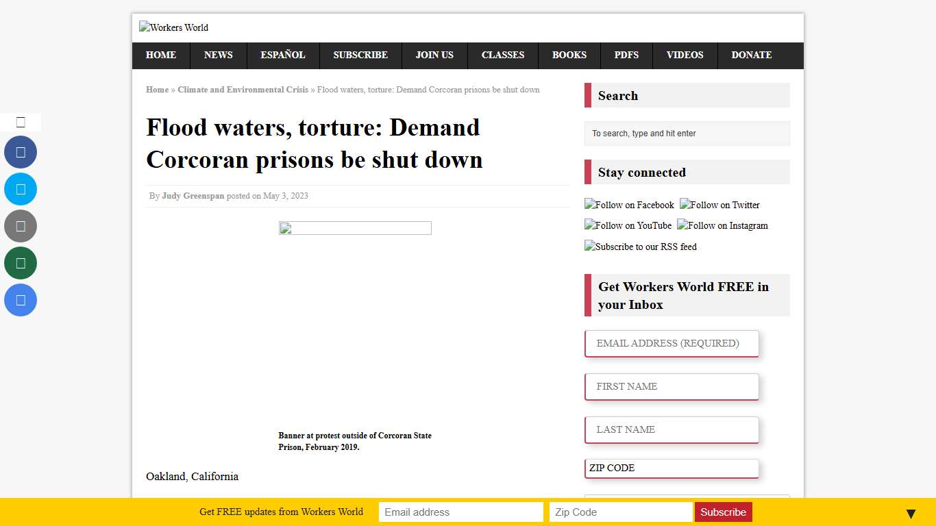Screen dimensions: 936x526
Task: Open the ESPAÑOL section
Action: 282,55
